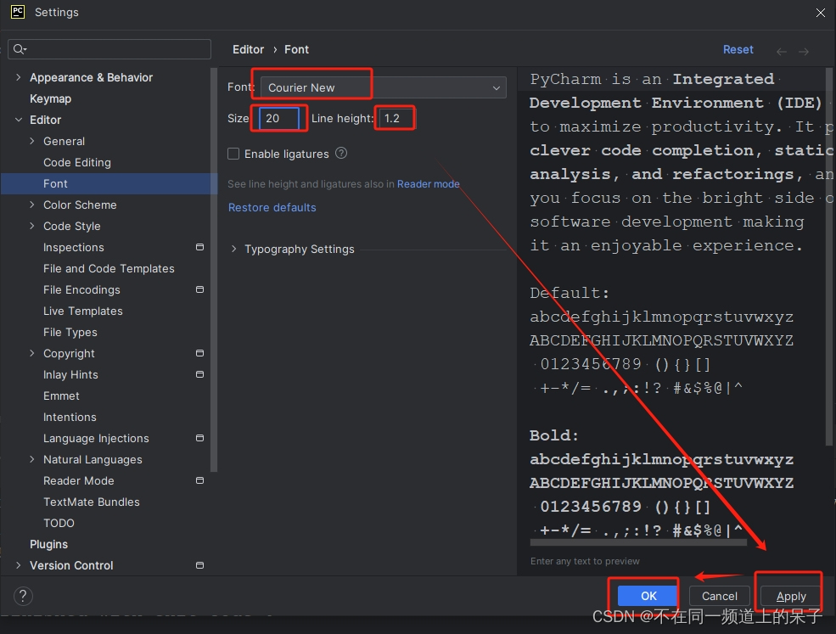Click the search magnifier icon in settings
The height and width of the screenshot is (634, 836).
coord(20,49)
